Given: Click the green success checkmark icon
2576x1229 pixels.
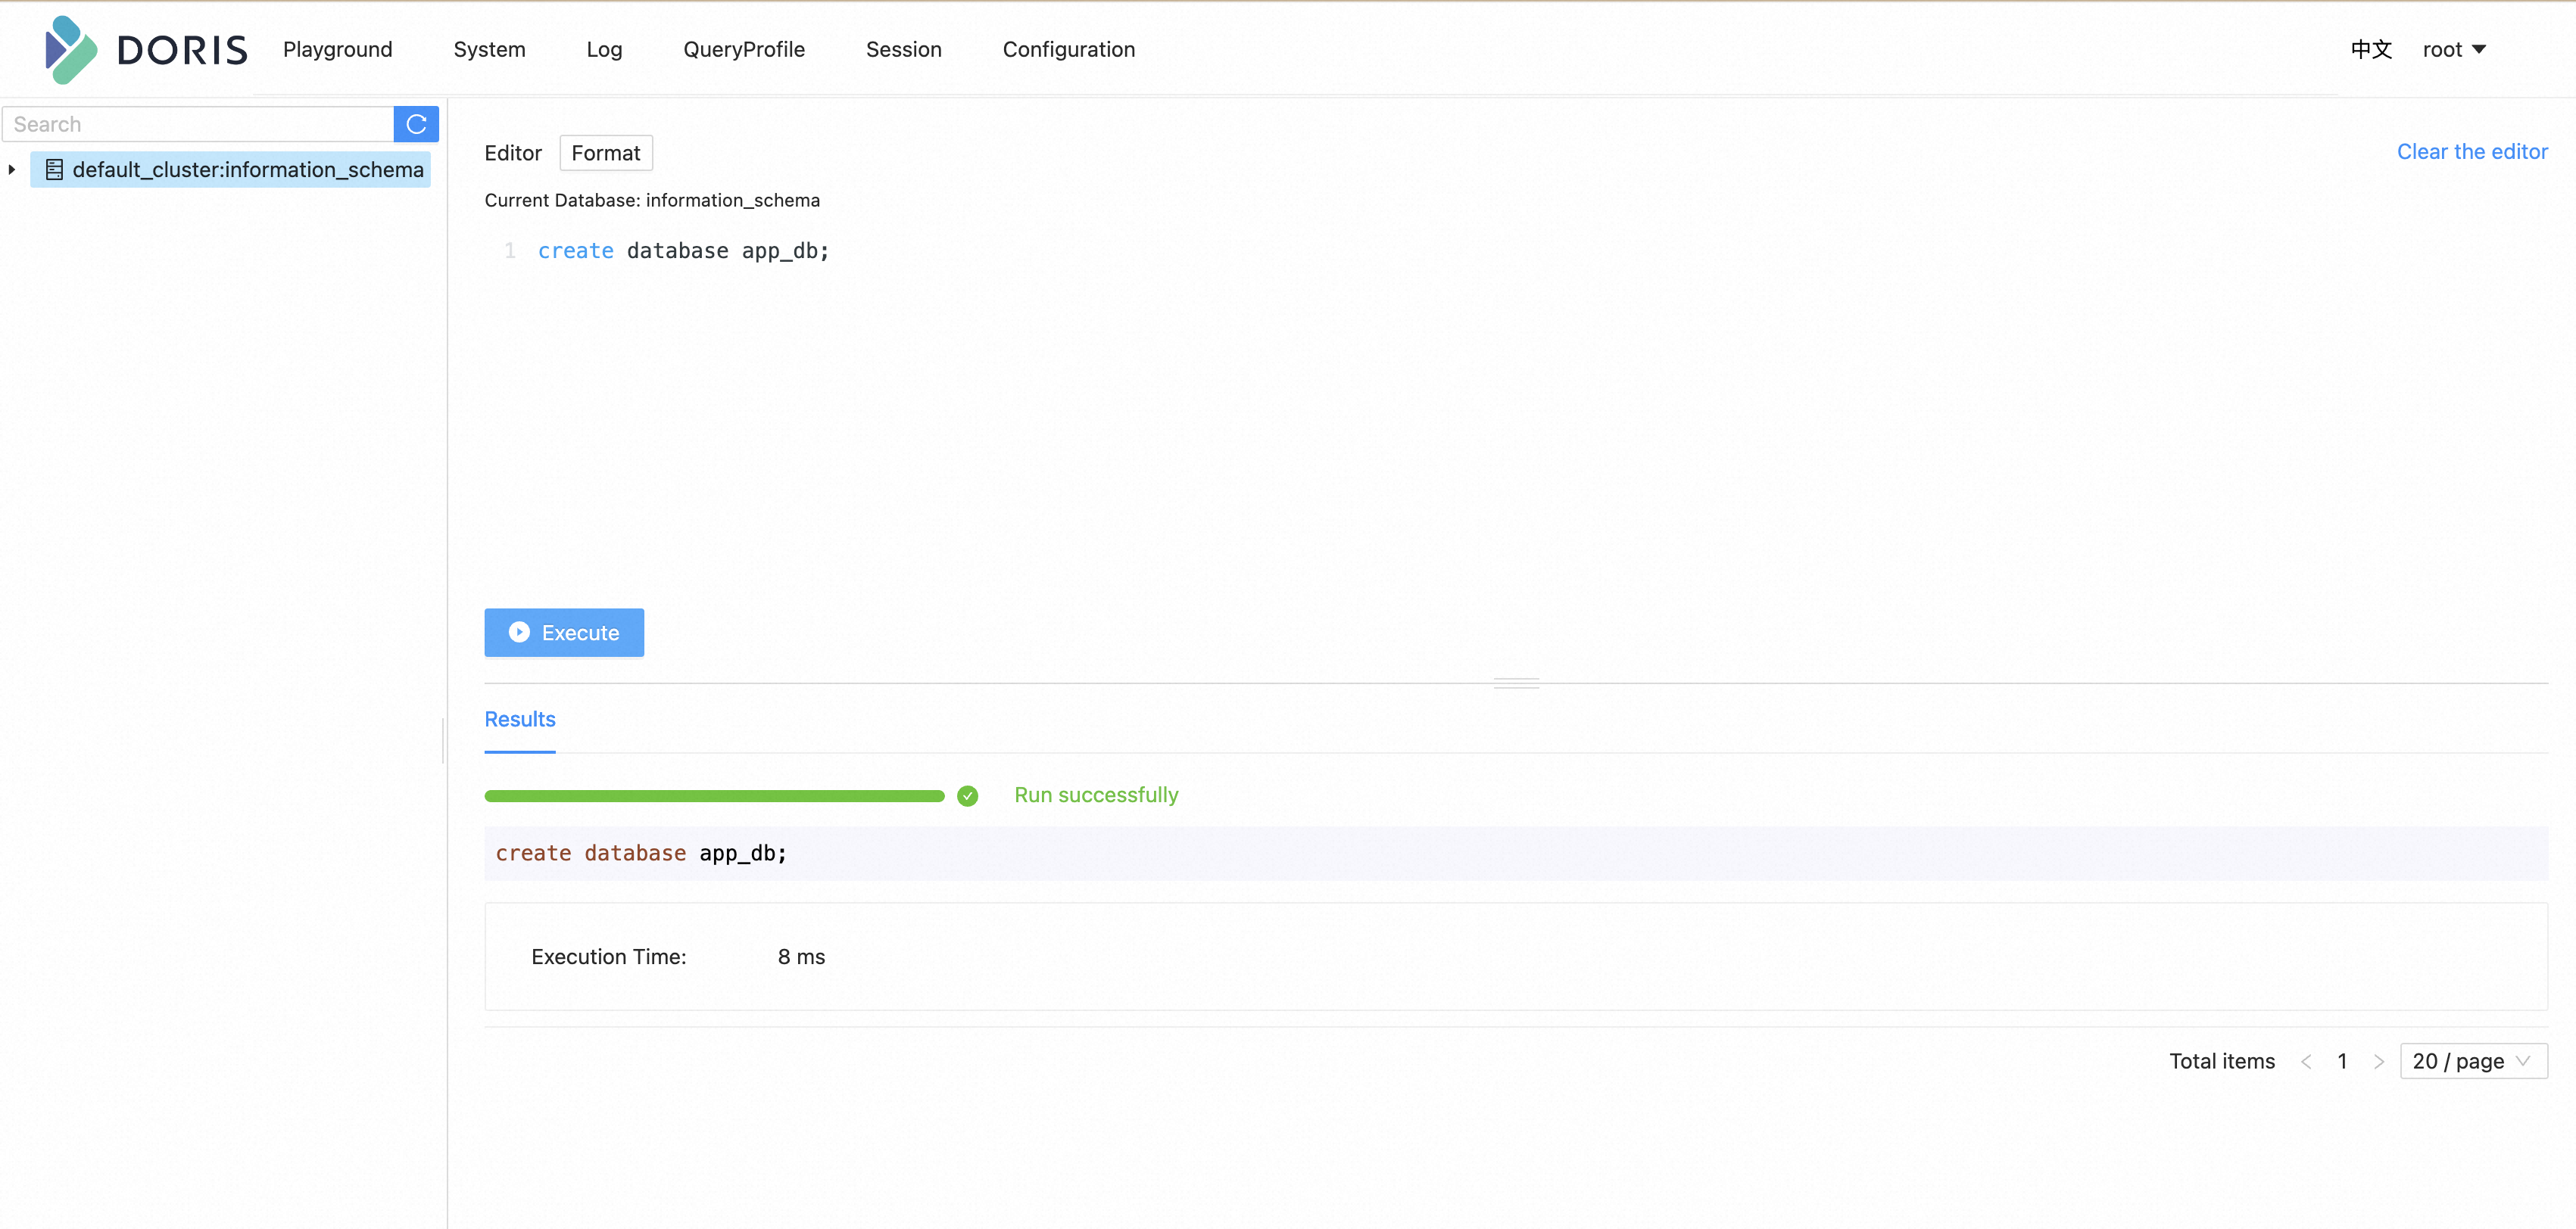Looking at the screenshot, I should tap(967, 795).
